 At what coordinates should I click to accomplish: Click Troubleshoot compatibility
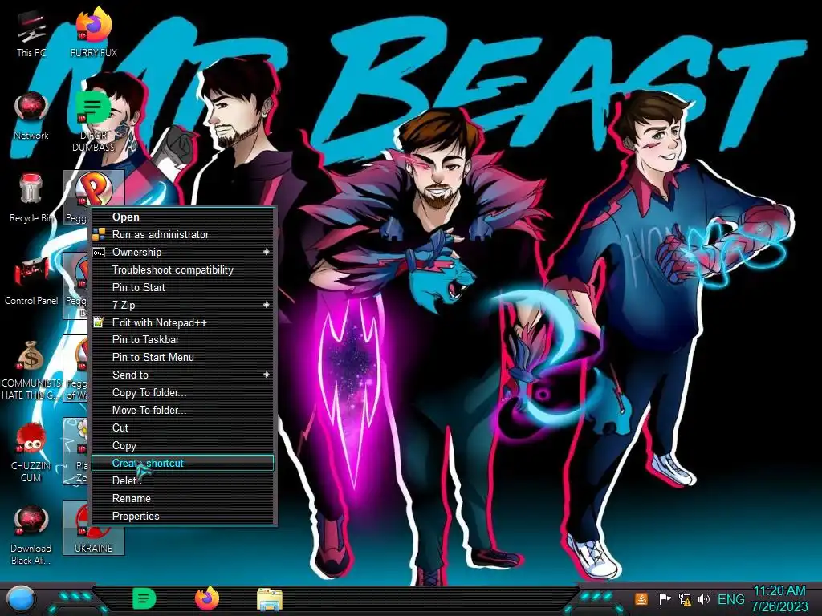[183, 269]
